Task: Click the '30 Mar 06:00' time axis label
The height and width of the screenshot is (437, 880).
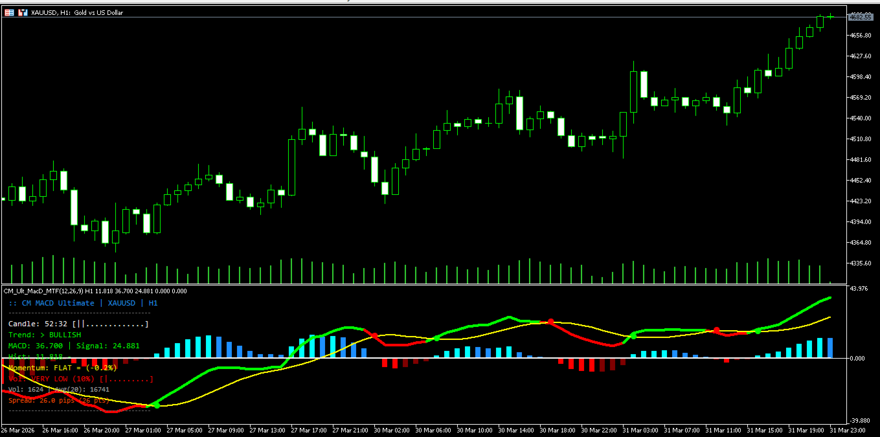Action: click(x=433, y=431)
